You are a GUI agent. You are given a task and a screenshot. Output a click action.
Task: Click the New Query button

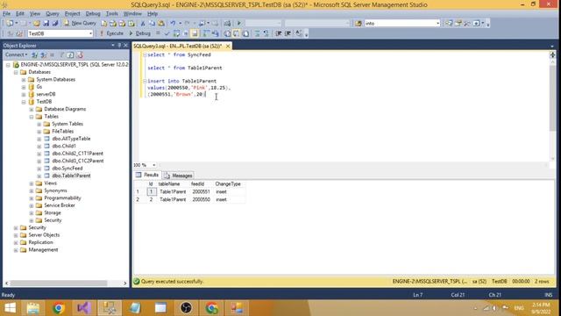[x=80, y=24]
